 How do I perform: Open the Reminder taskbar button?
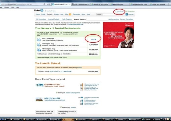(x=68, y=119)
